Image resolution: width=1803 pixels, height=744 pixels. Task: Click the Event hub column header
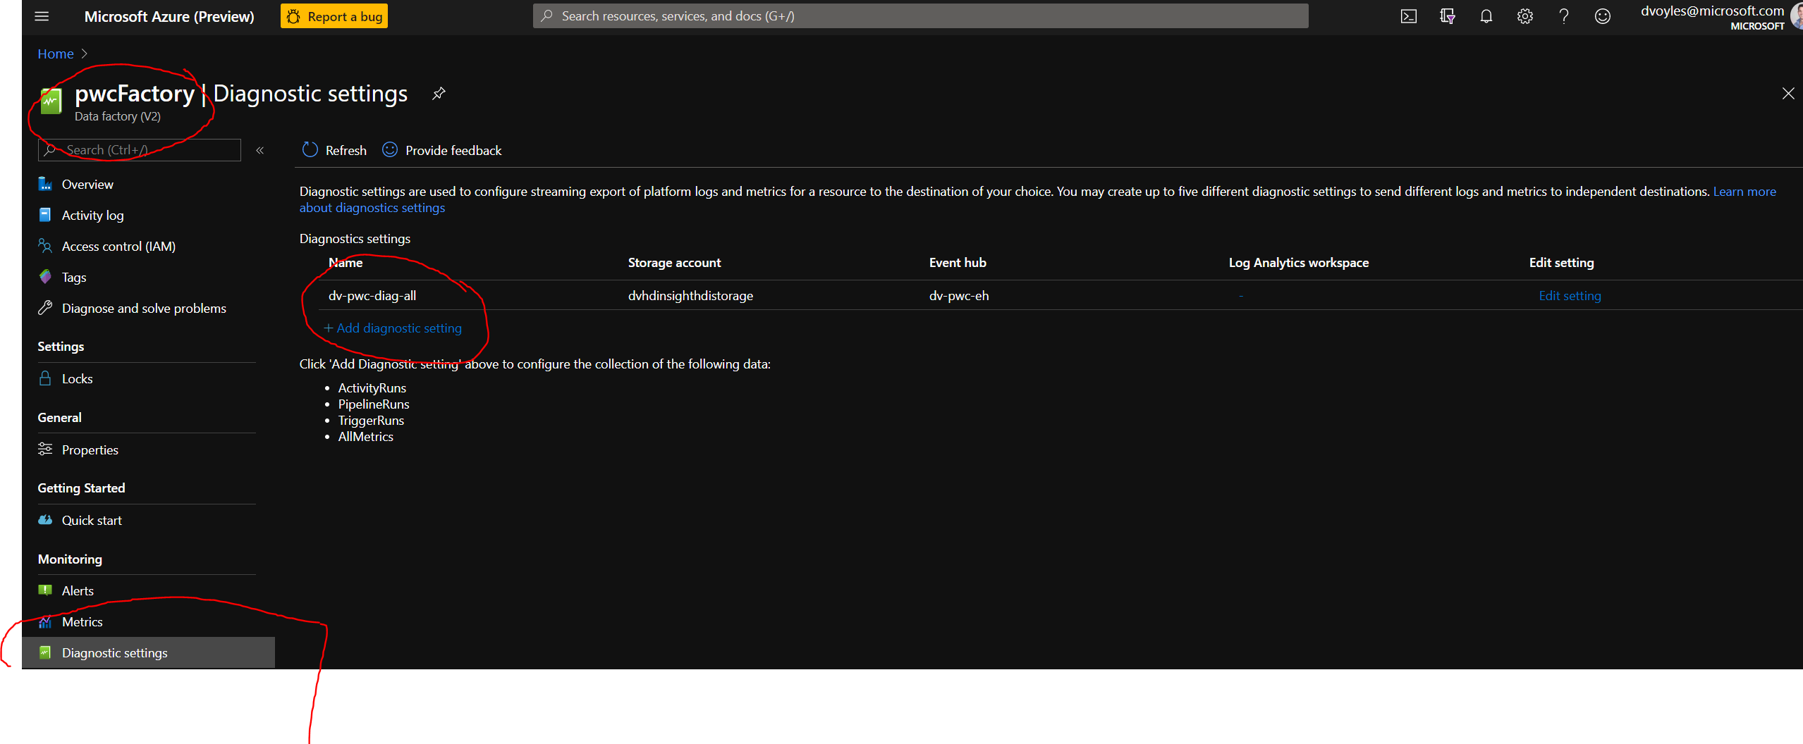point(958,263)
